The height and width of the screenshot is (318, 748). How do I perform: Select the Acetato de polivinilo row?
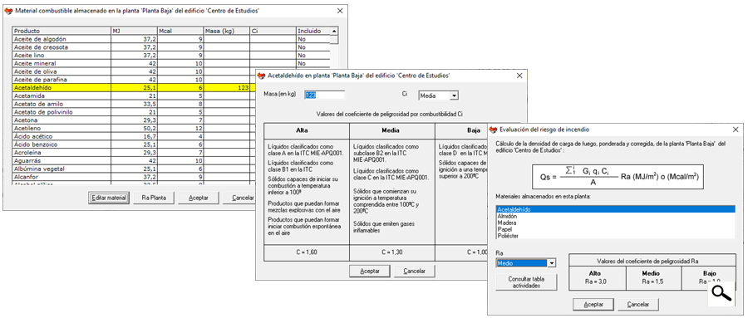134,112
